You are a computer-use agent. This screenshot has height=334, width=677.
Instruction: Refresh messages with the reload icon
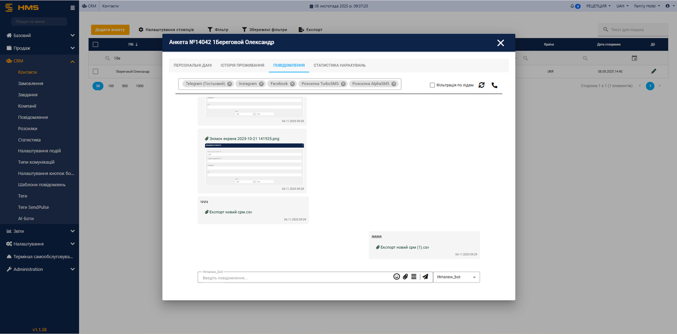click(x=481, y=85)
